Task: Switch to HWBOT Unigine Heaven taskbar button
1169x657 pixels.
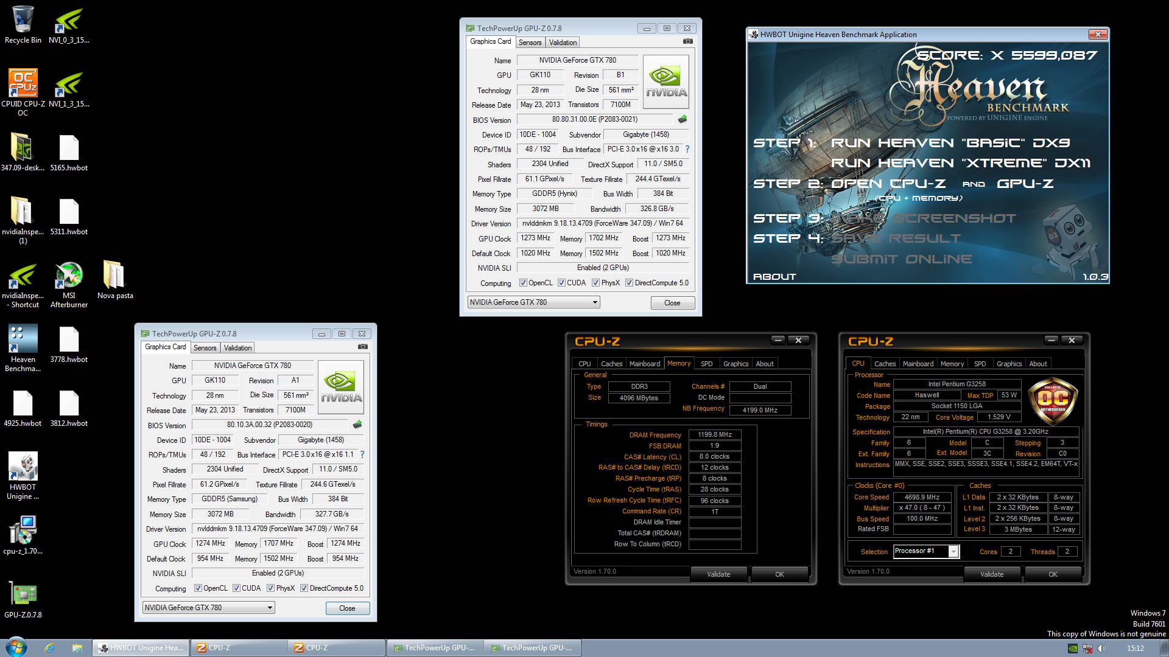Action: pos(141,648)
